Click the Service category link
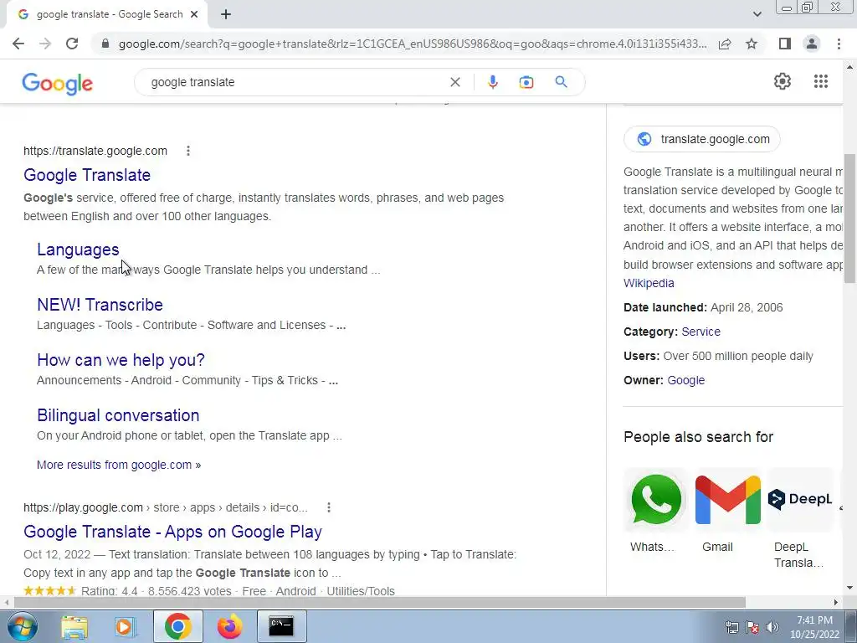The height and width of the screenshot is (643, 857). [x=700, y=332]
